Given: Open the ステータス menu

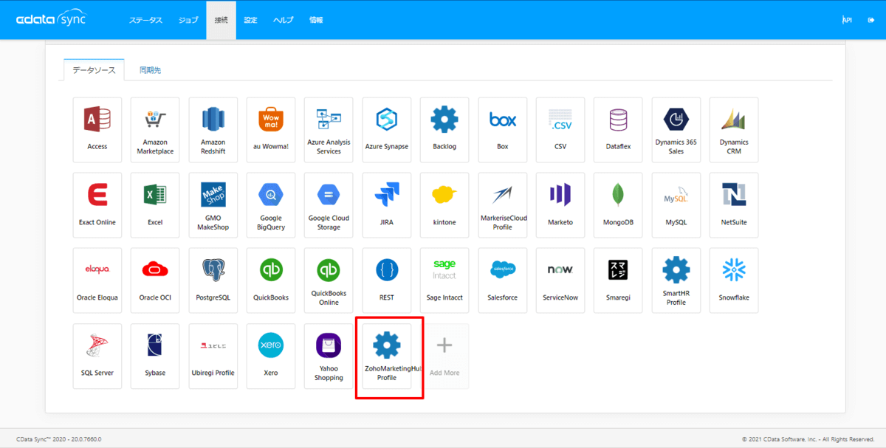Looking at the screenshot, I should 145,20.
